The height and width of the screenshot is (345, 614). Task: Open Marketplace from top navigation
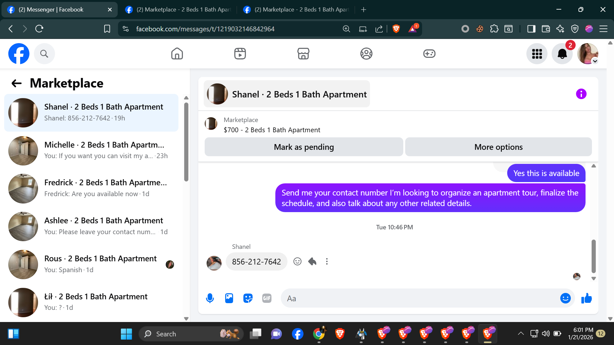coord(303,54)
